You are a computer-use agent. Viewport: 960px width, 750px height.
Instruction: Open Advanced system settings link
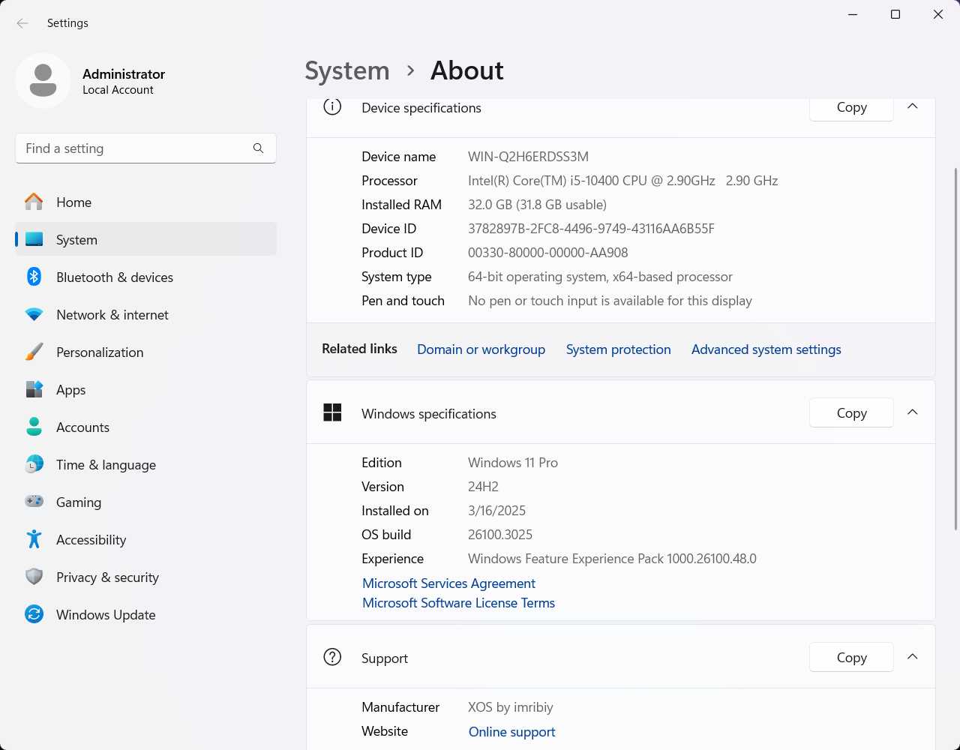point(766,349)
